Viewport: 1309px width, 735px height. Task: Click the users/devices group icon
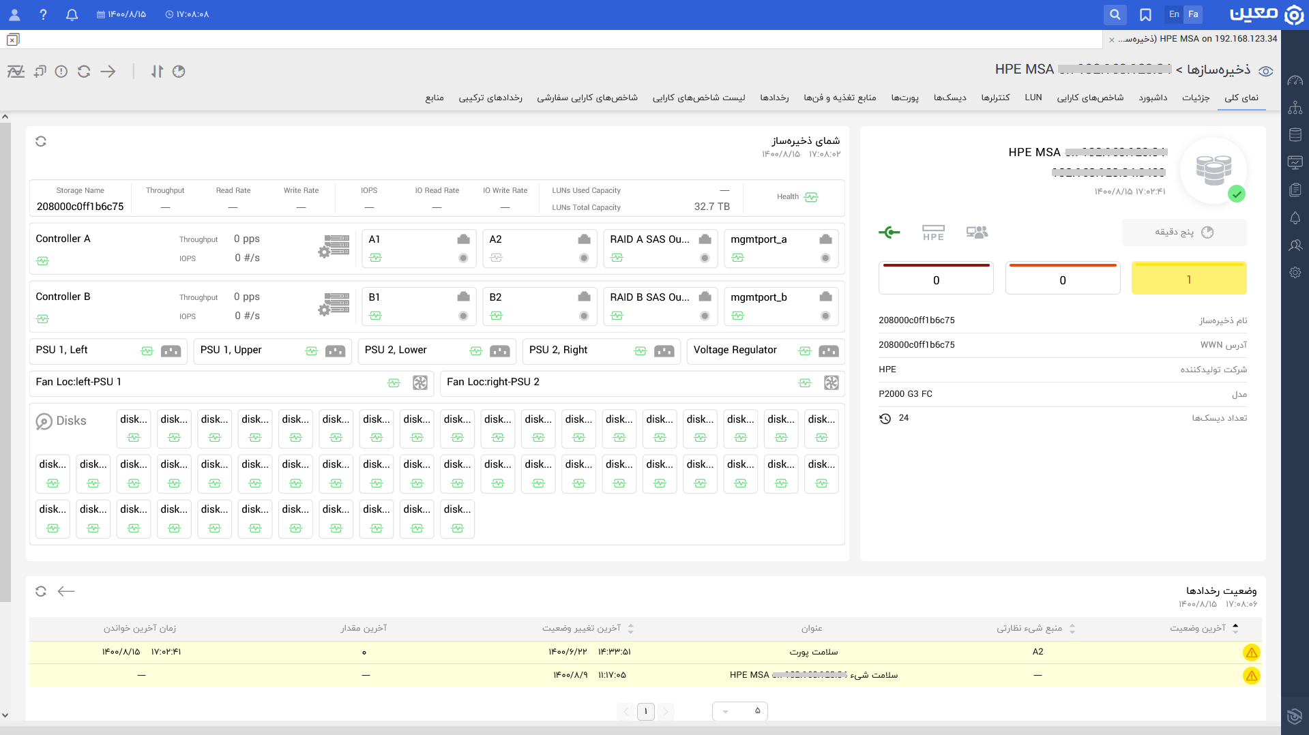pos(977,232)
